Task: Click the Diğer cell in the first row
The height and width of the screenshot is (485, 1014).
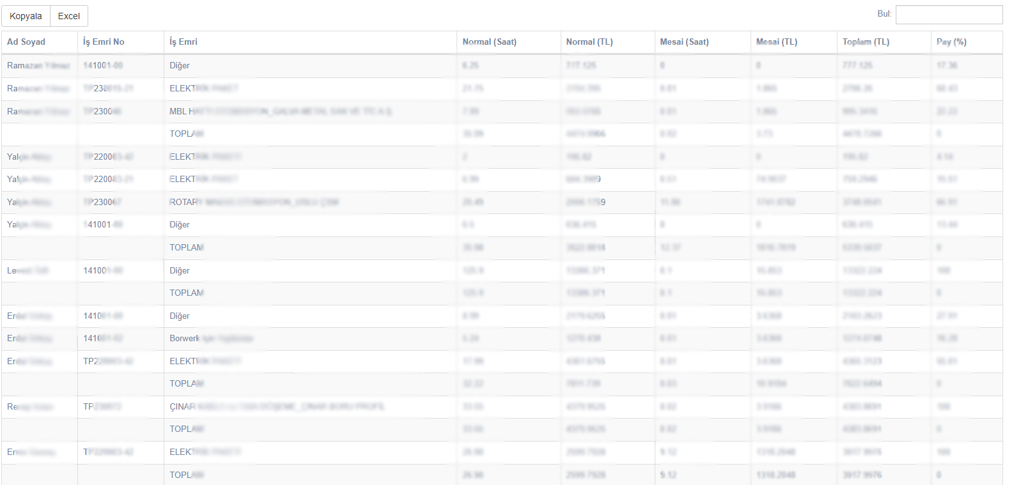Action: 180,65
